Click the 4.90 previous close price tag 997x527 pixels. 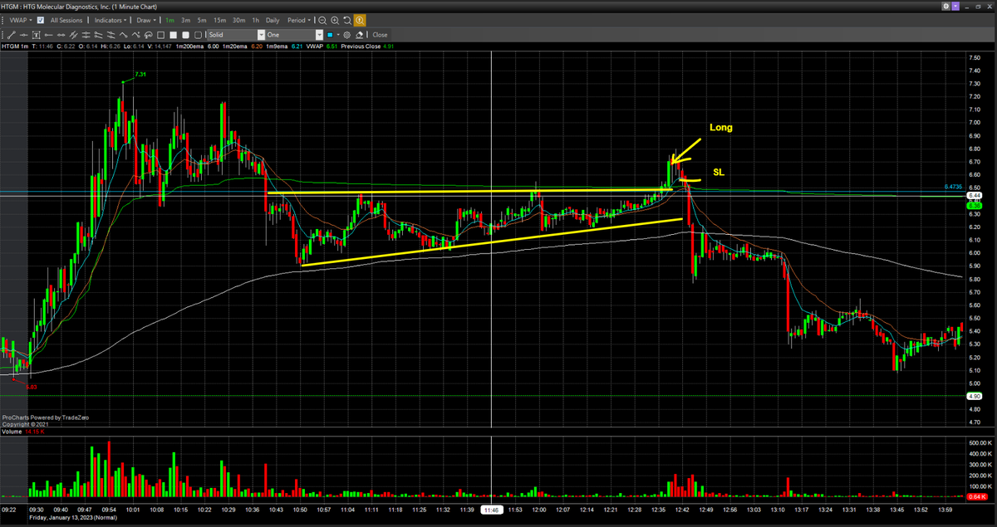(x=974, y=396)
